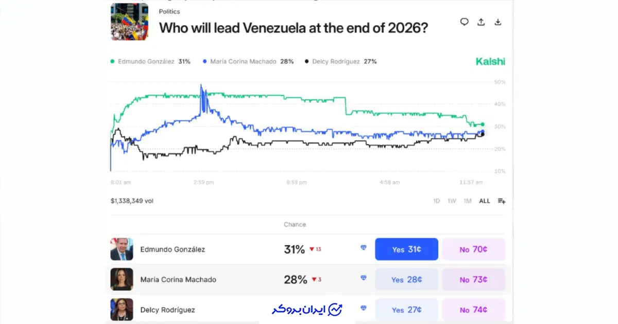Click diamond icon beside Edmundo González row
This screenshot has width=618, height=324.
coord(364,248)
